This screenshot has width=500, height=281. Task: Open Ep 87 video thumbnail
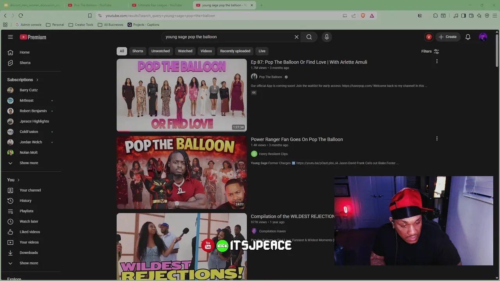[x=182, y=95]
